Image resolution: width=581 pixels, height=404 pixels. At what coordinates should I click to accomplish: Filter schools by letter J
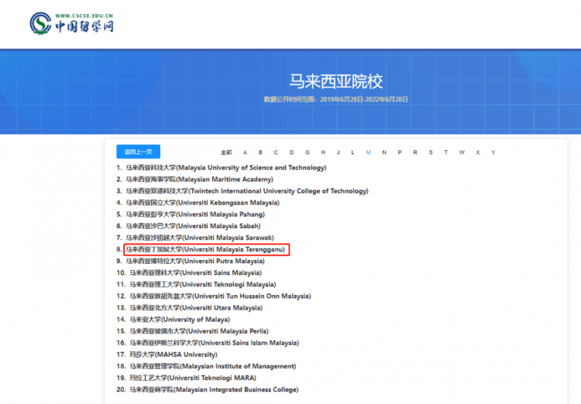coord(338,152)
